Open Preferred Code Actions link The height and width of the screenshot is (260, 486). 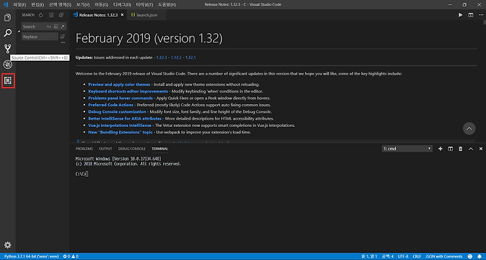click(111, 105)
